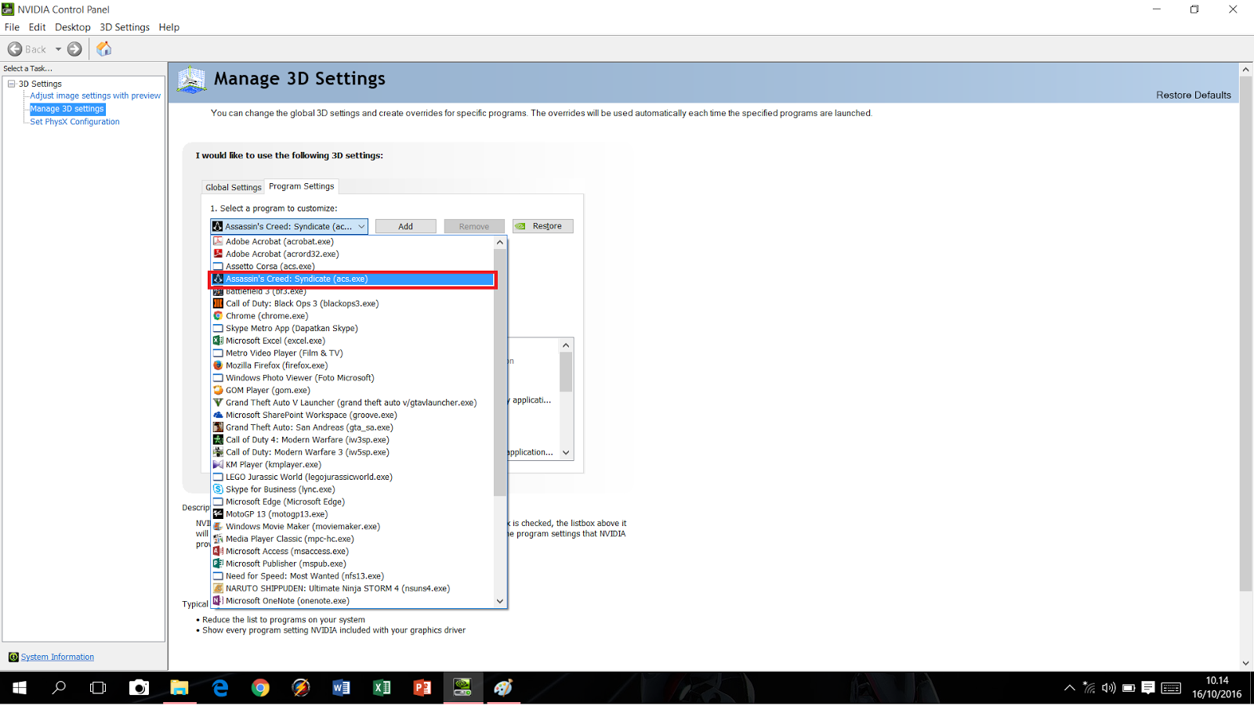Switch to Program Settings tab
This screenshot has width=1254, height=706.
click(x=302, y=186)
